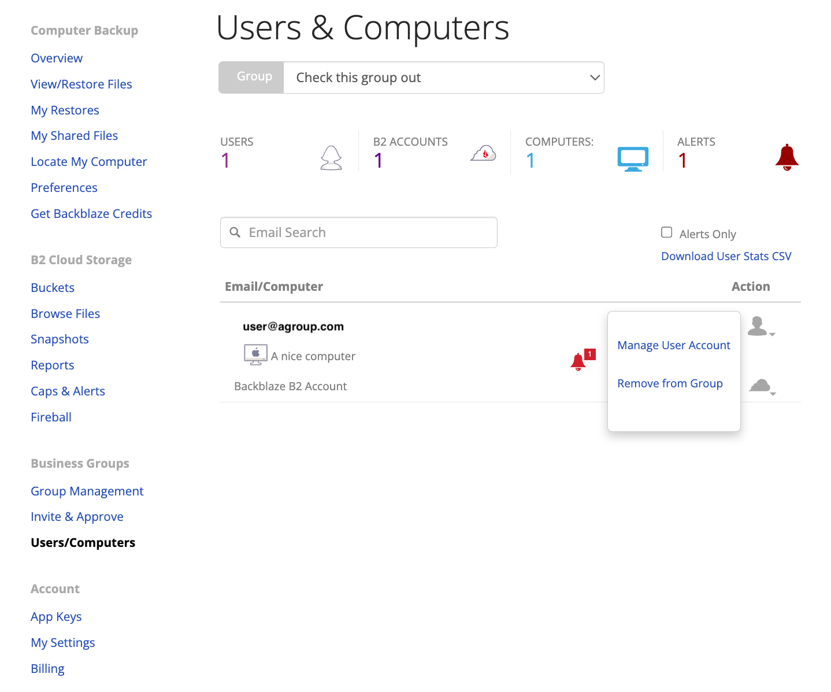831x692 pixels.
Task: Open App Keys under Account
Action: point(56,617)
